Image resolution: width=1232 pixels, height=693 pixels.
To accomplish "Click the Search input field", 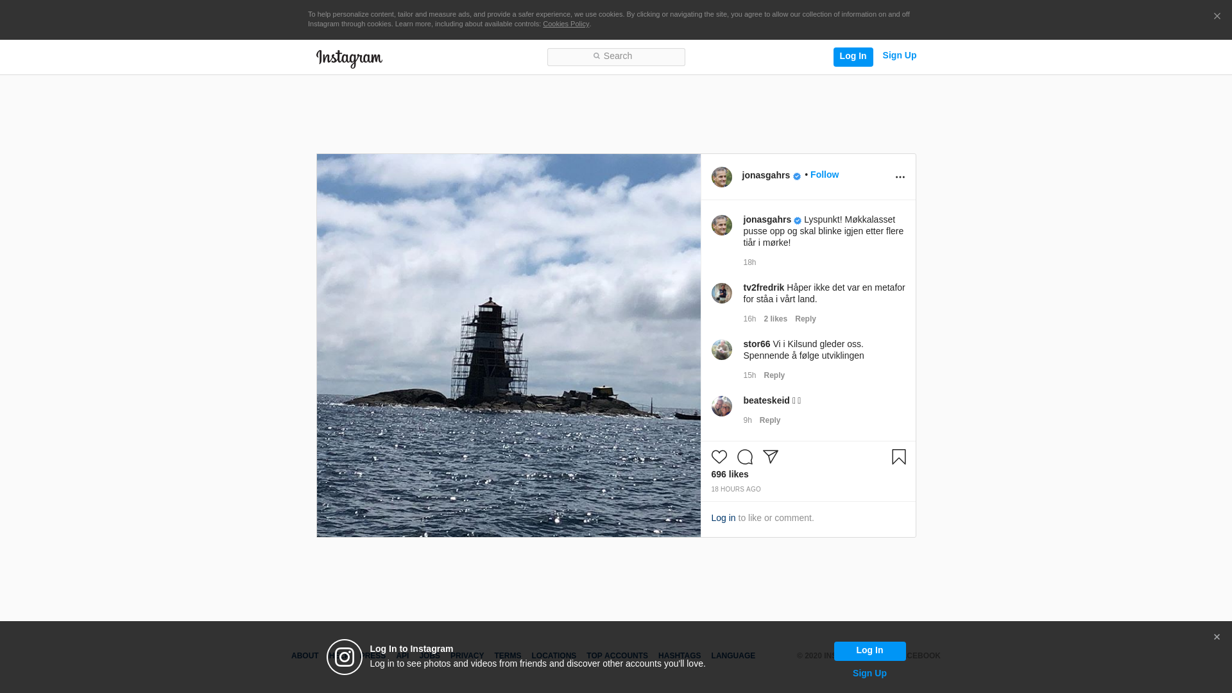I will (x=616, y=56).
